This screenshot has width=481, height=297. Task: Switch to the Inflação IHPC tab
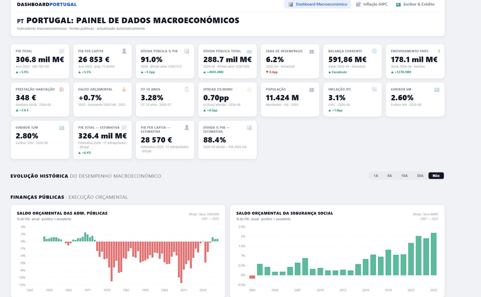(x=372, y=4)
